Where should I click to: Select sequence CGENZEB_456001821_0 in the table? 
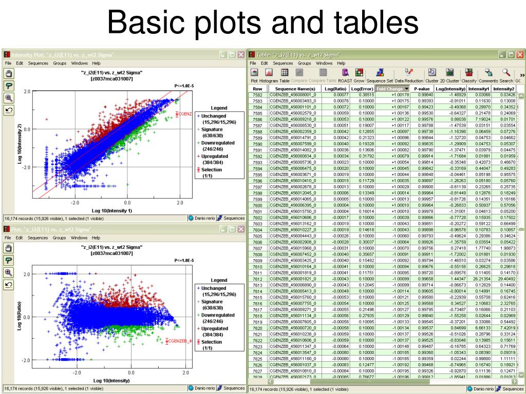[293, 279]
